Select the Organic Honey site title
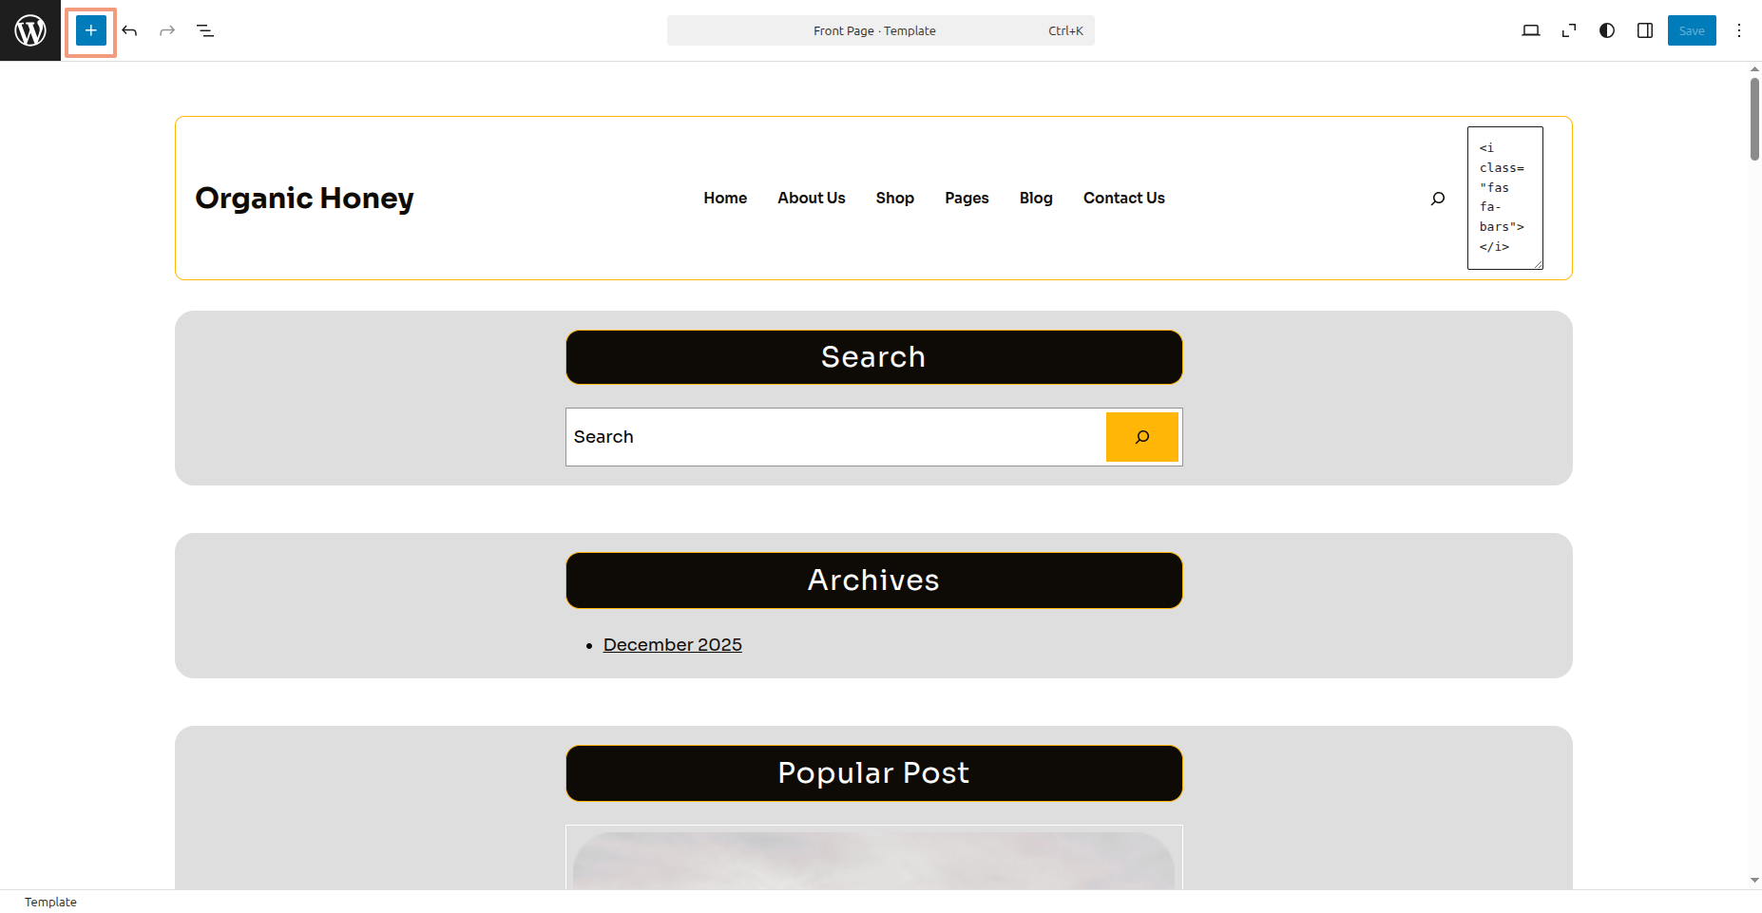Viewport: 1762px width, 913px height. click(x=304, y=198)
